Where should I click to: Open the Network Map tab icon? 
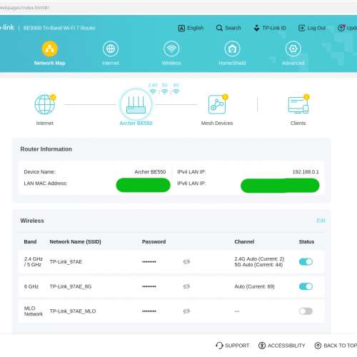coord(49,49)
